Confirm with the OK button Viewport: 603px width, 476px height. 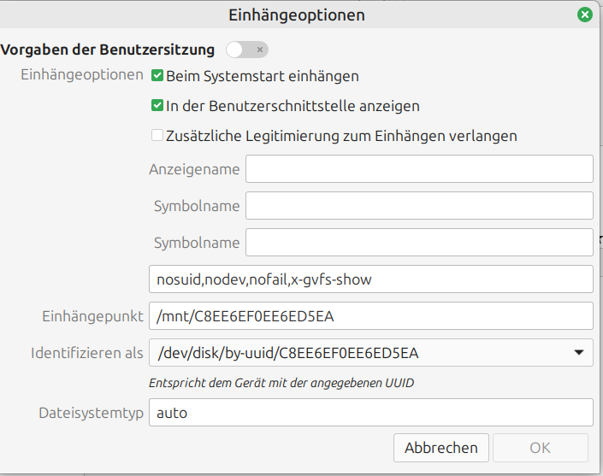(x=540, y=448)
